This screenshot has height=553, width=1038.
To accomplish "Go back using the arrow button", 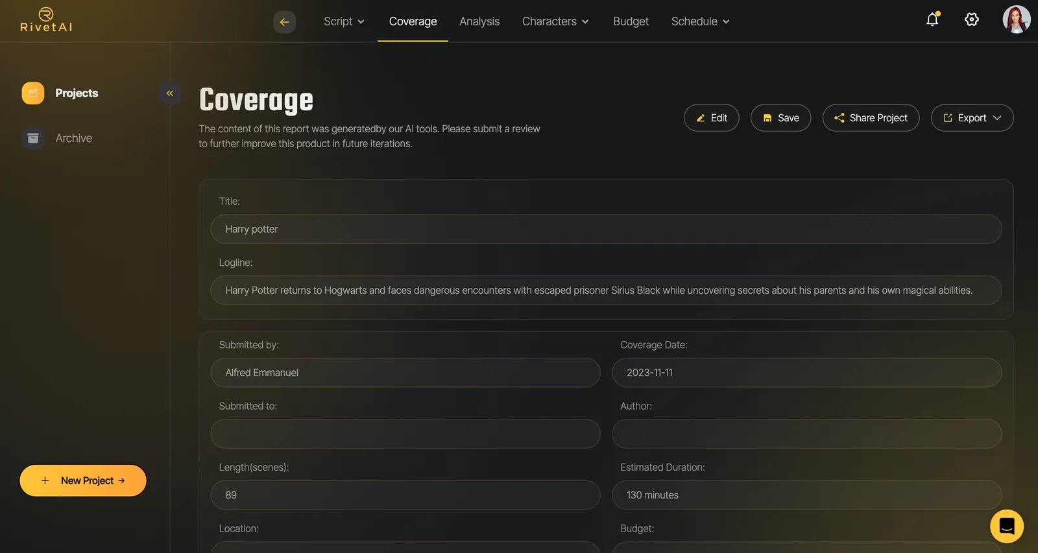I will pos(284,22).
